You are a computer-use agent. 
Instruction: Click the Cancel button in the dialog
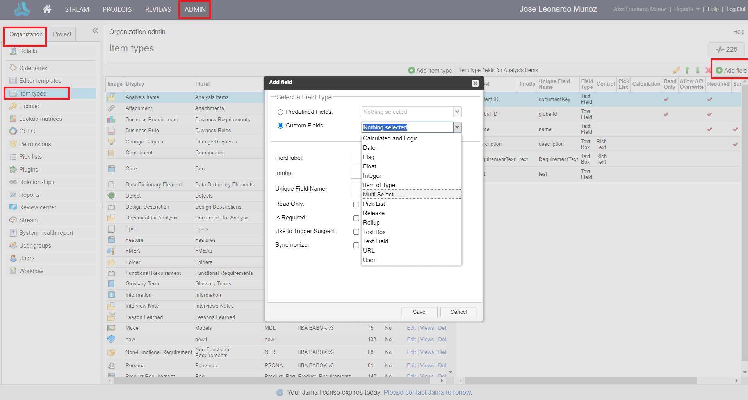458,312
